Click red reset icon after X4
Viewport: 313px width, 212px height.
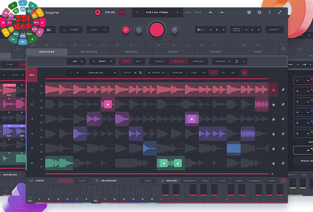click(x=245, y=73)
